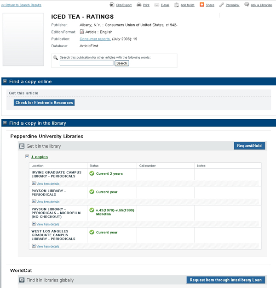Expand item details for Irvine Graduate Campus Library
This screenshot has height=288, width=276.
pyautogui.click(x=34, y=183)
